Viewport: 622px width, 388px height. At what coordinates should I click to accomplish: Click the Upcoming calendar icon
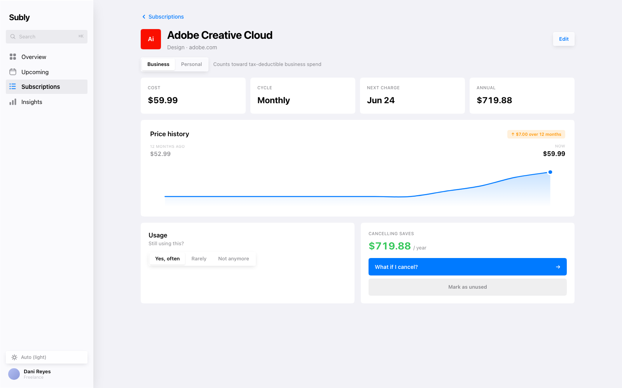[13, 72]
